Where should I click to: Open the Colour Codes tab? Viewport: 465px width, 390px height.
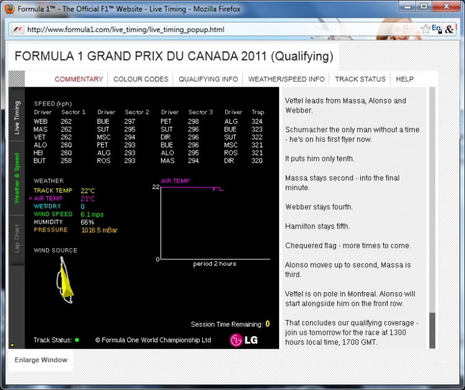141,79
